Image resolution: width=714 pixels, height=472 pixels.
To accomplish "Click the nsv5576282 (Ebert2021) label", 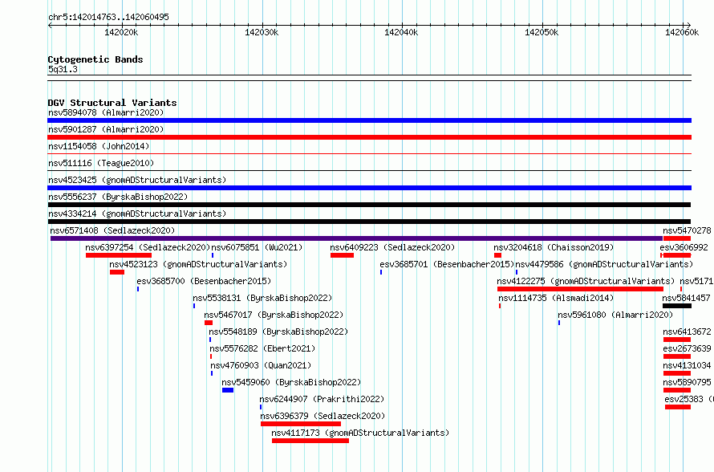I will [x=263, y=348].
